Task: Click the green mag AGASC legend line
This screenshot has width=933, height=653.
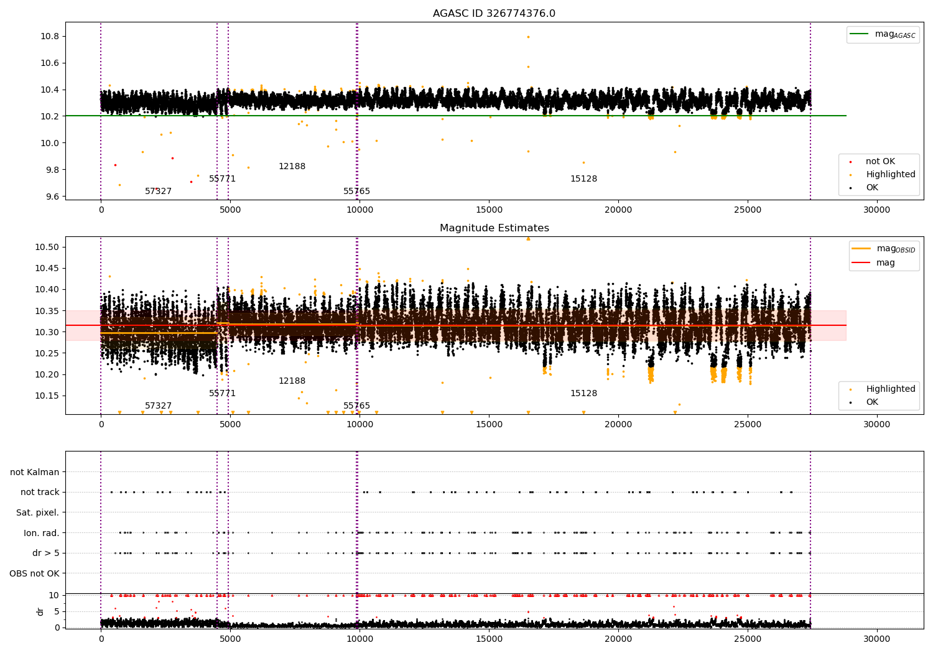Action: click(860, 34)
